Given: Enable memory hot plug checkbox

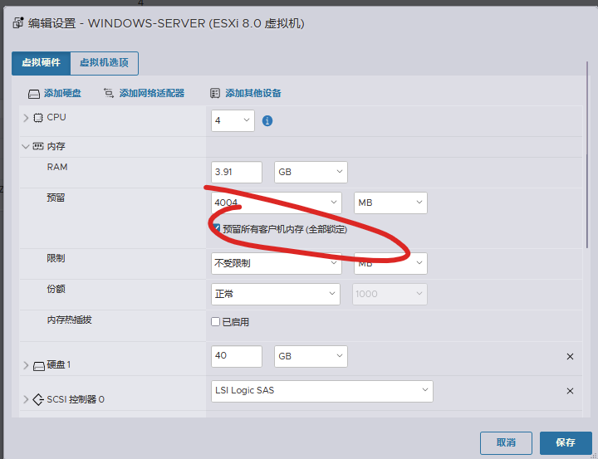Looking at the screenshot, I should [x=216, y=322].
